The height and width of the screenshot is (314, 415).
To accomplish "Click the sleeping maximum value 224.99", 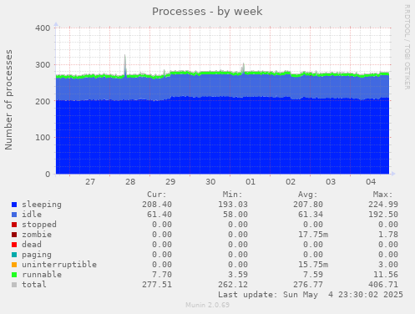I will tap(383, 205).
